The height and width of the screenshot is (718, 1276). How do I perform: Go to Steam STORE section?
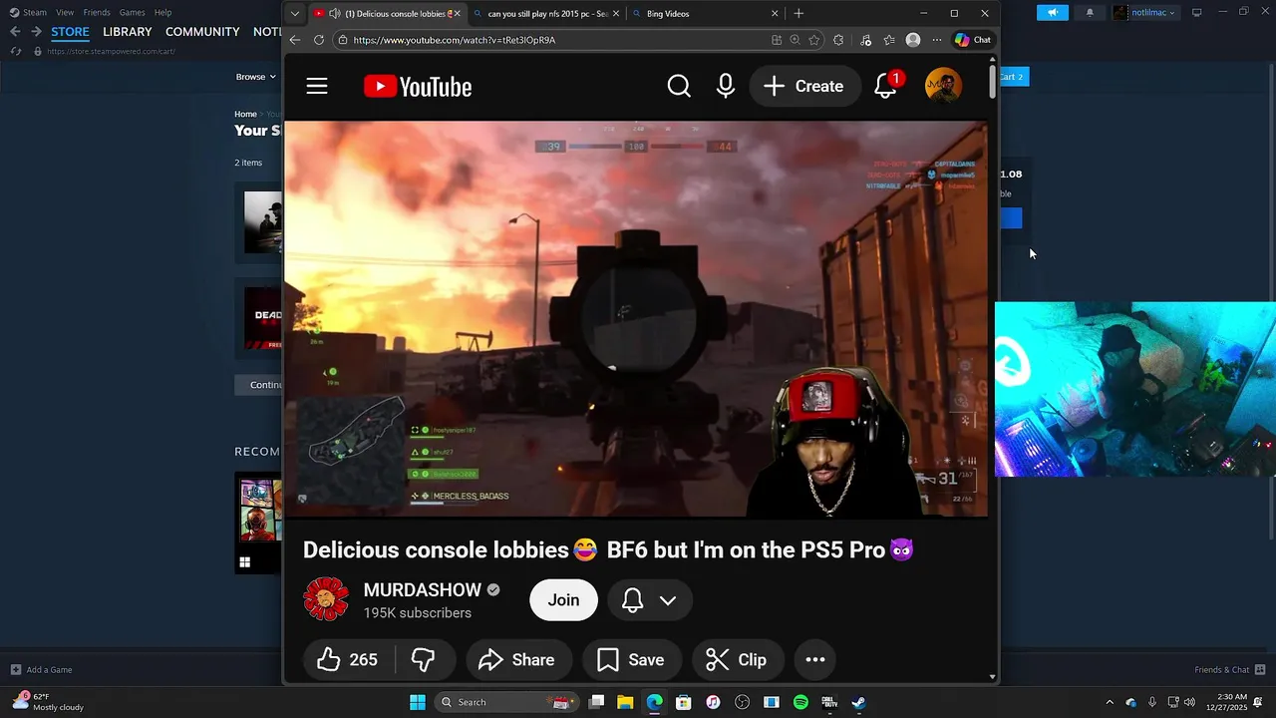pyautogui.click(x=70, y=32)
